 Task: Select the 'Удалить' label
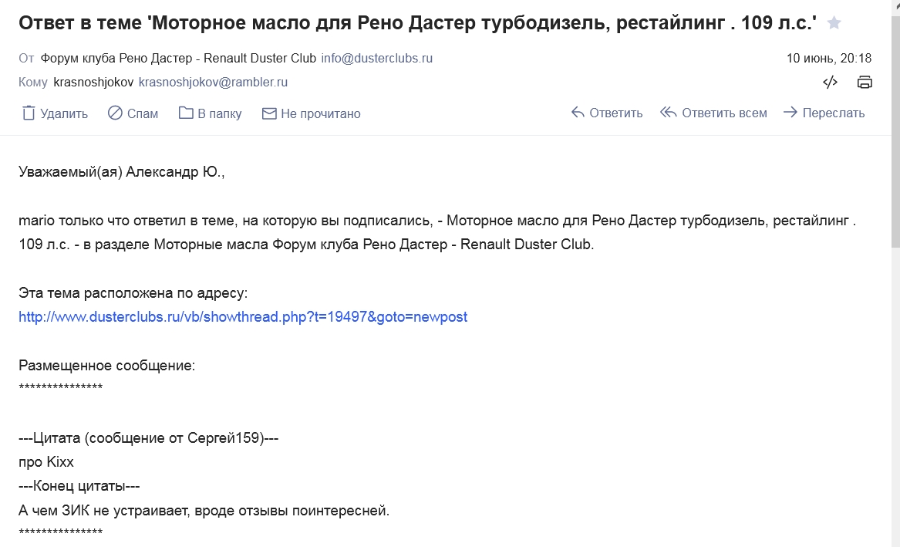tap(64, 113)
